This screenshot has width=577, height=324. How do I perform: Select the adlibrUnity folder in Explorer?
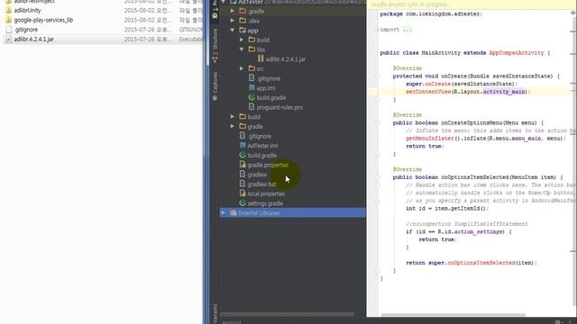(x=27, y=10)
